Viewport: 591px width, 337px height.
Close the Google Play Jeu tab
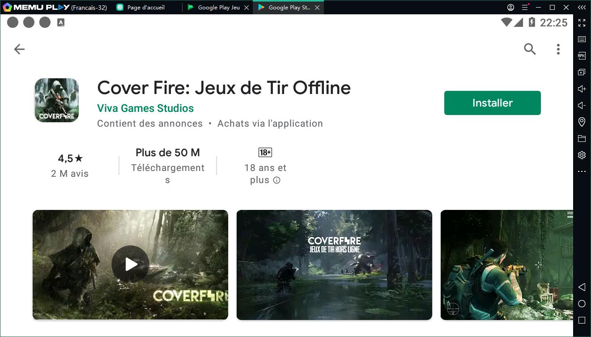247,8
